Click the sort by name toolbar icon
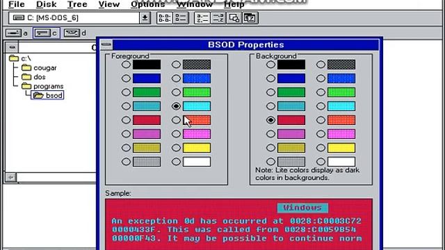445x250 pixels. pyautogui.click(x=202, y=18)
